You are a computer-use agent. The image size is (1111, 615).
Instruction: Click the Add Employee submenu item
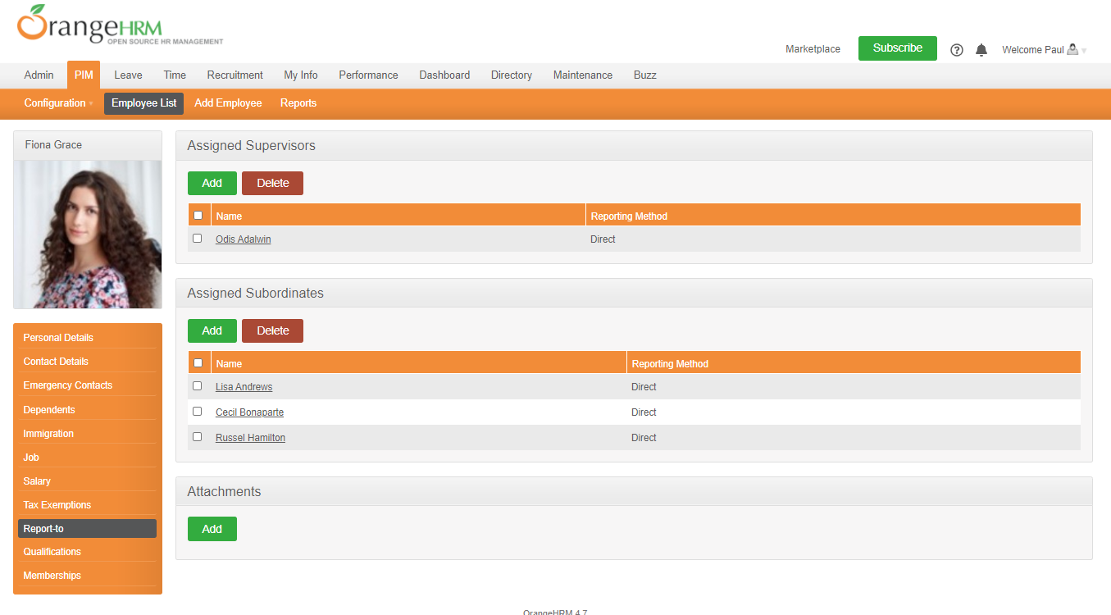point(228,103)
